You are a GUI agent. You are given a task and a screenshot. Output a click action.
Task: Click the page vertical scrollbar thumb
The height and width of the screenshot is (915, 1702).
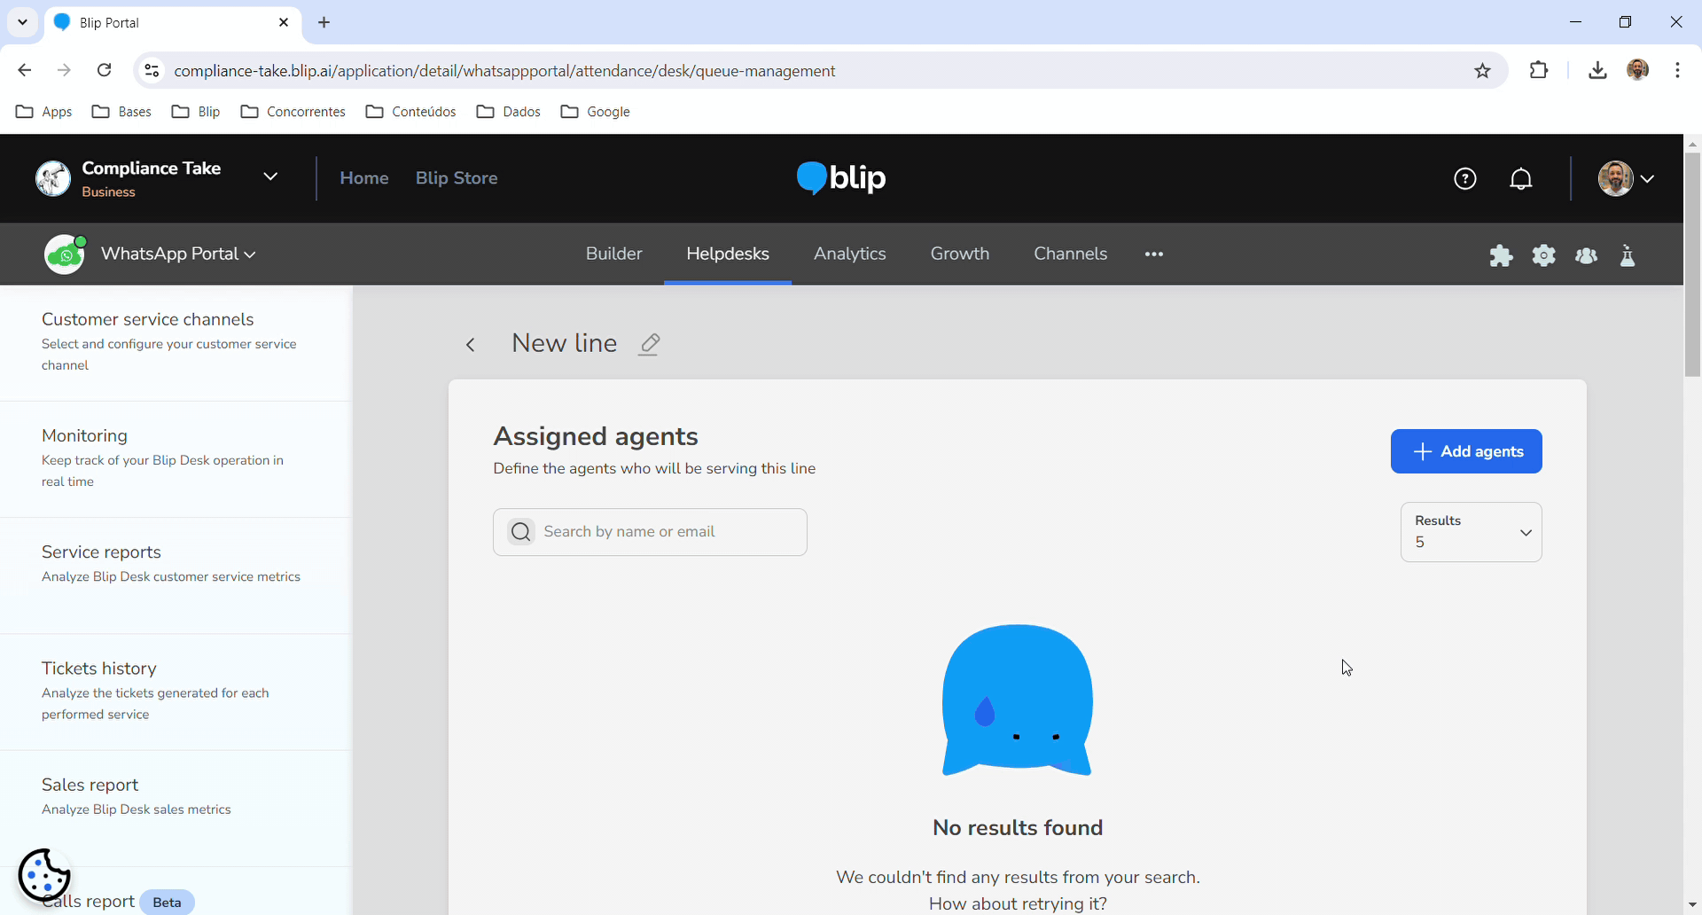click(1692, 264)
